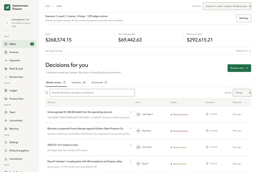Click the Inbox tray icon in sidebar
This screenshot has height=172, width=258.
pos(6,44)
